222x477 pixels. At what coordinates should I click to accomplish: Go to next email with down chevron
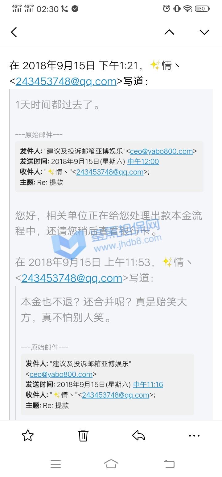(204, 32)
